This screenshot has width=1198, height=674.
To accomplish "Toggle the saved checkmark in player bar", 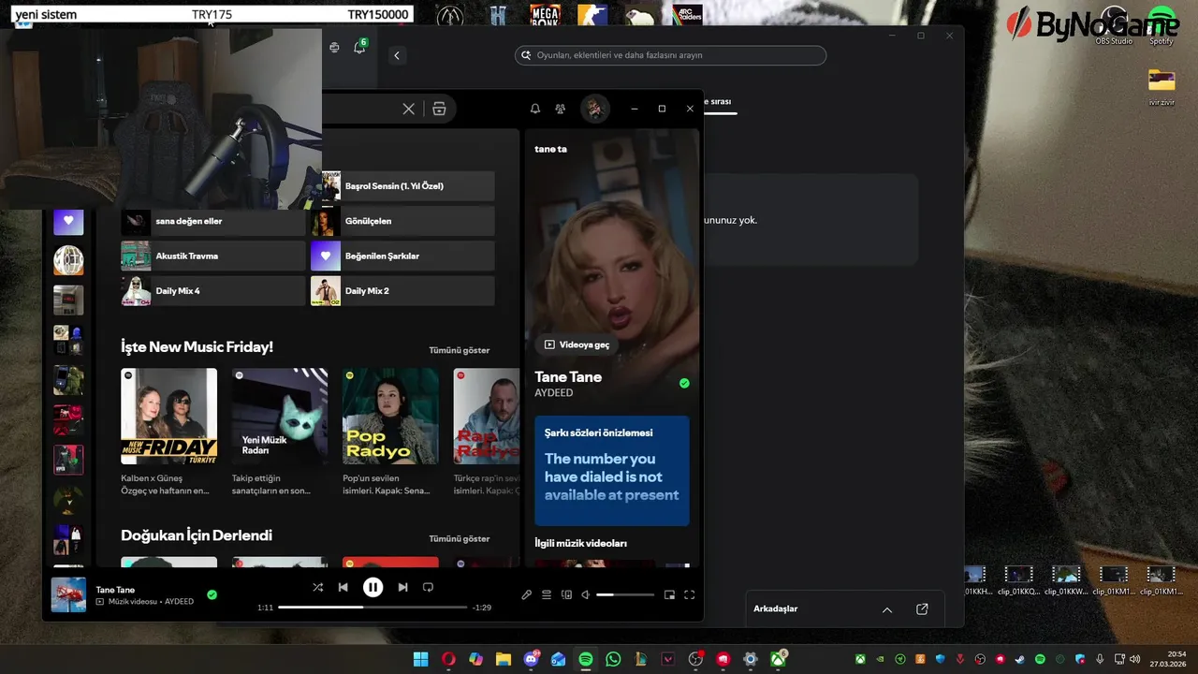I will pos(212,594).
